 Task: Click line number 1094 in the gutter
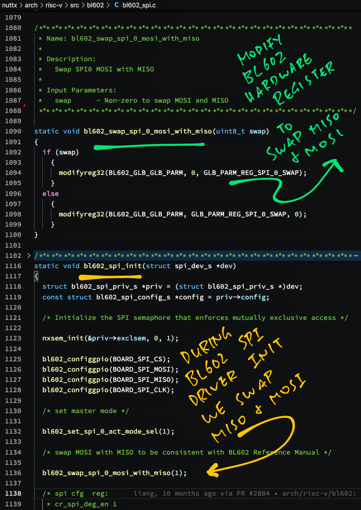pos(13,173)
